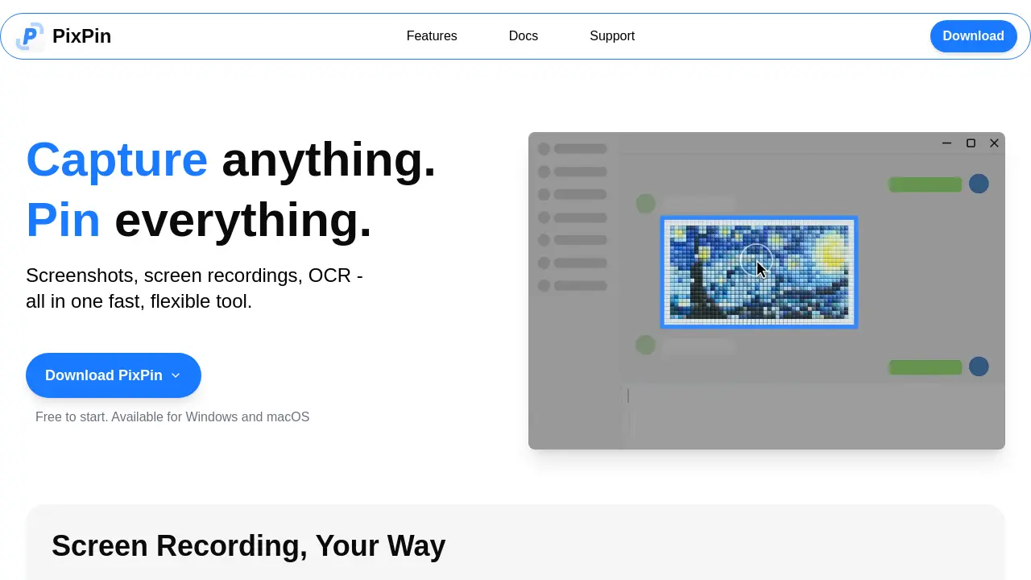Click the green avatar below the pinned image
This screenshot has height=580, width=1031.
click(646, 345)
